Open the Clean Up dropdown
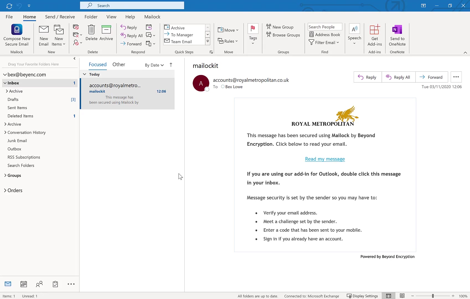This screenshot has height=299, width=470. point(78,35)
